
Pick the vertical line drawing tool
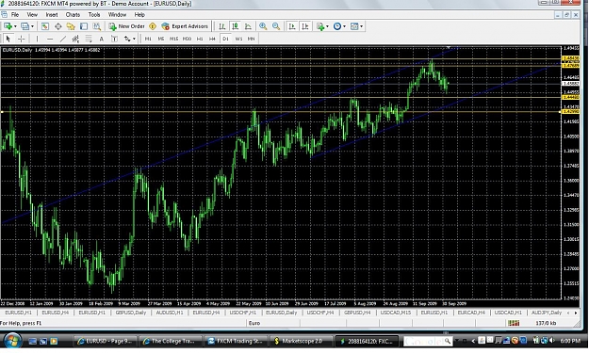tap(37, 39)
